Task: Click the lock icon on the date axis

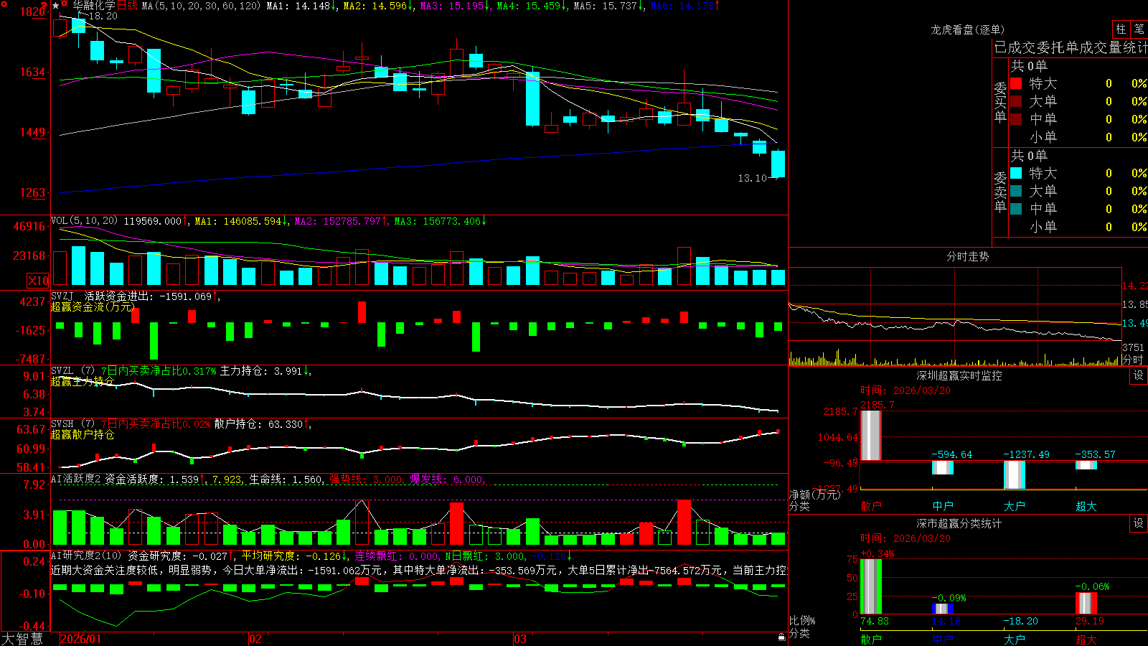Action: [782, 637]
